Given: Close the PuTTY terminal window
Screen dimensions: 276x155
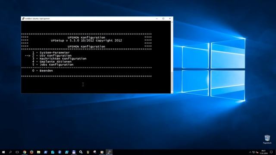Looking at the screenshot, I should [x=170, y=19].
